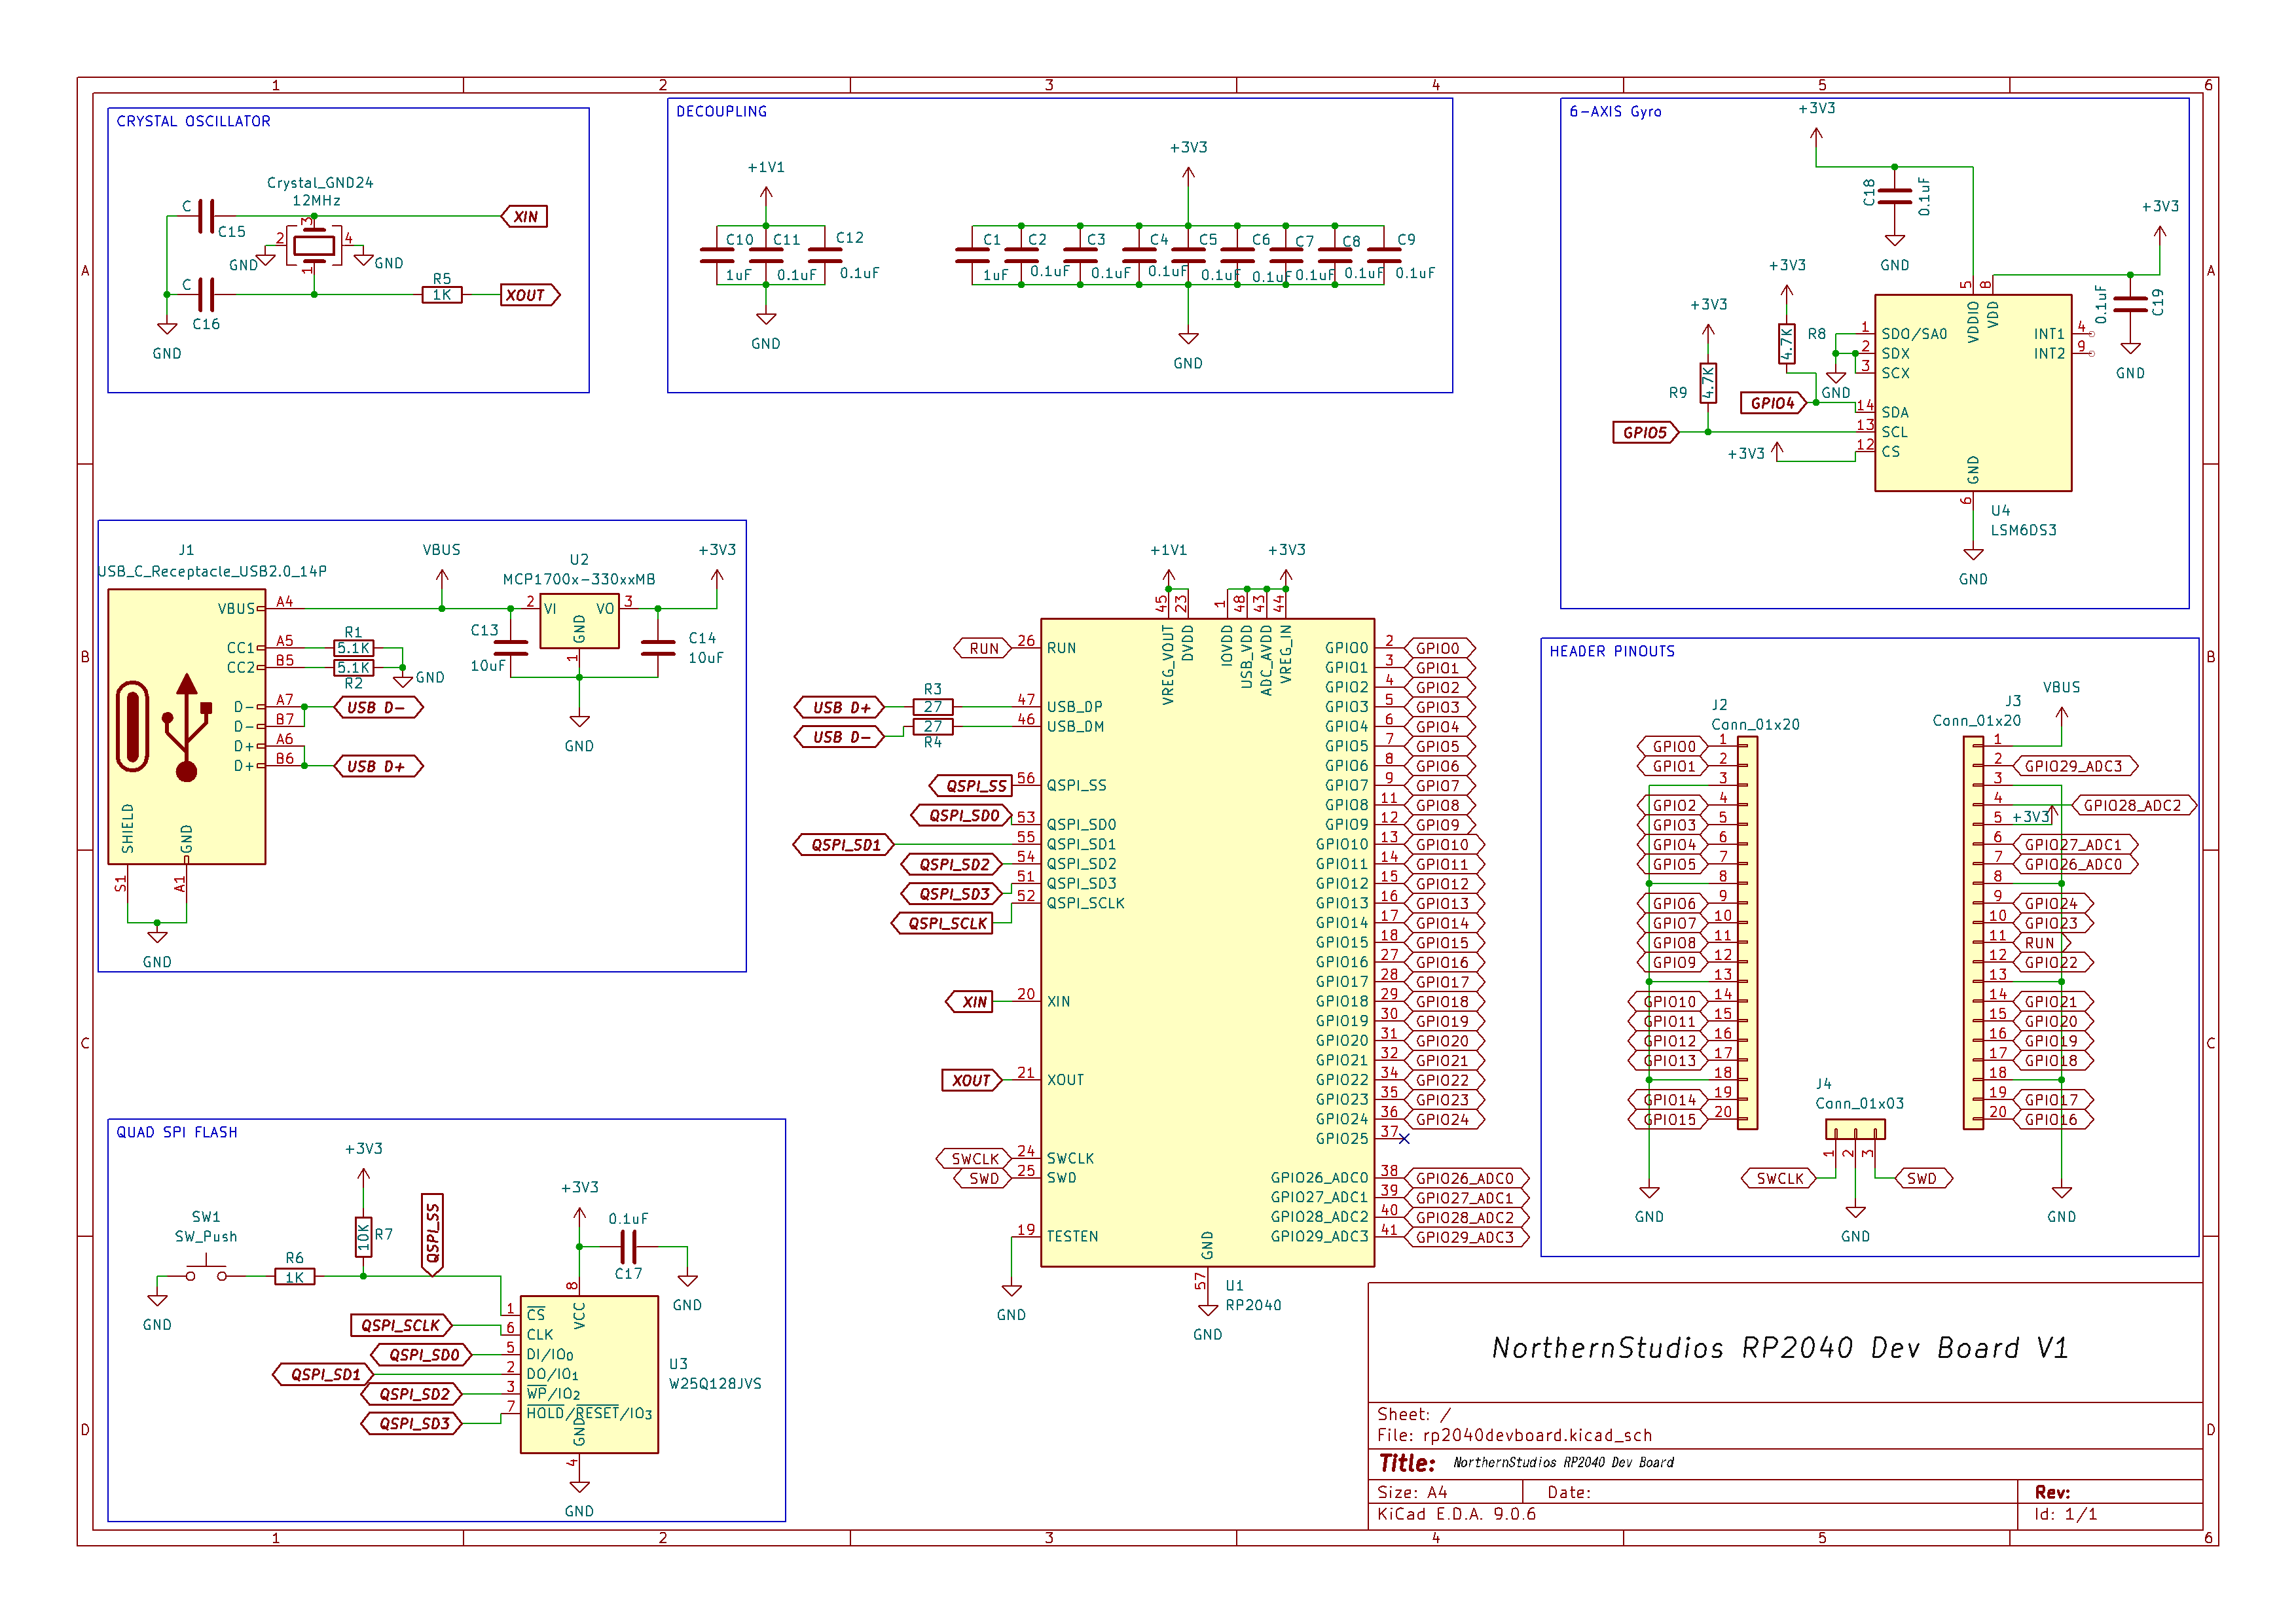Click the W25Q128JVS flash chip U3

(589, 1374)
